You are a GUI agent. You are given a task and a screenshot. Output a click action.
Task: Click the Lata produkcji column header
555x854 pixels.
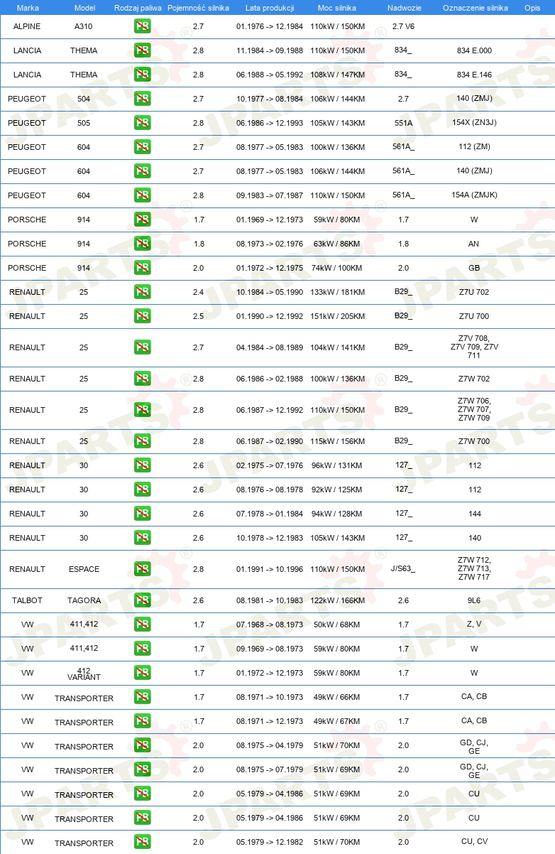coord(270,8)
